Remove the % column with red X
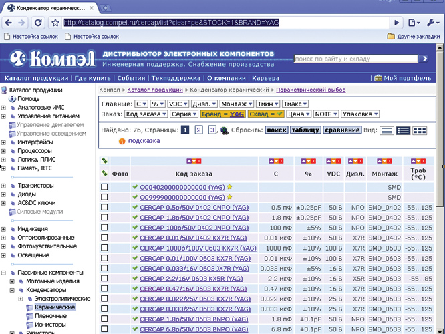The width and height of the screenshot is (445, 334). point(313,161)
